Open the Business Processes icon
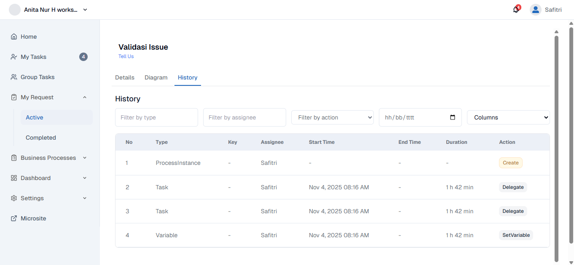 coord(13,158)
